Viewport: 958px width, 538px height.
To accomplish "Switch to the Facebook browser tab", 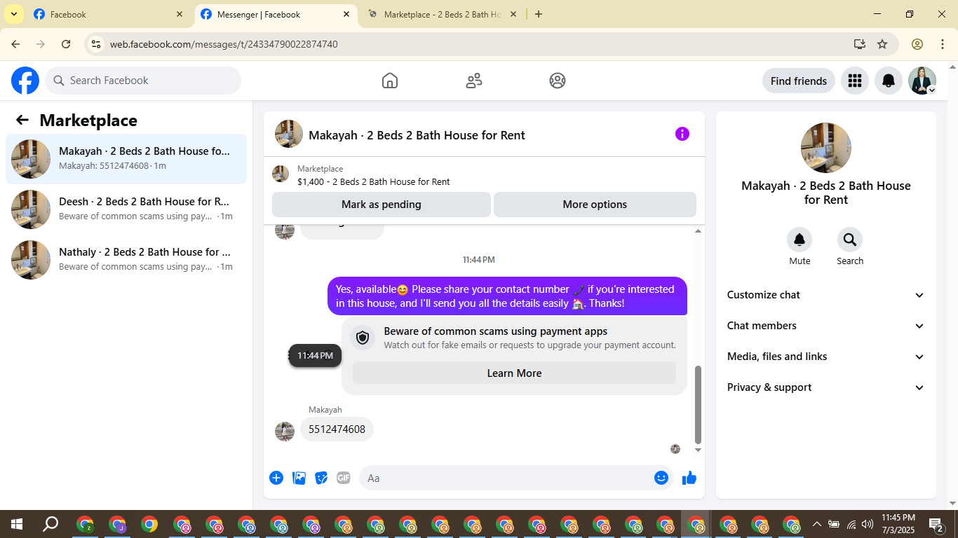I will [x=109, y=14].
